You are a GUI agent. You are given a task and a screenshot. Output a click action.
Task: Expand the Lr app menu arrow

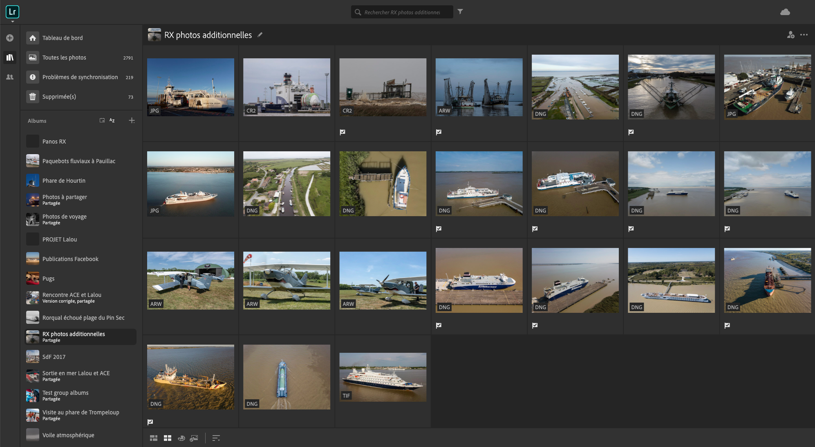(x=13, y=21)
